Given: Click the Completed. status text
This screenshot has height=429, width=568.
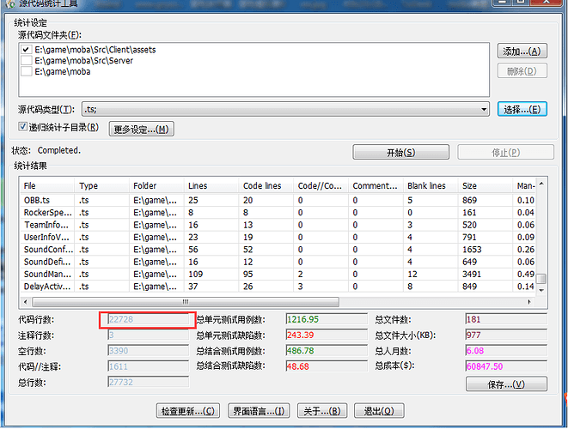Looking at the screenshot, I should point(59,150).
